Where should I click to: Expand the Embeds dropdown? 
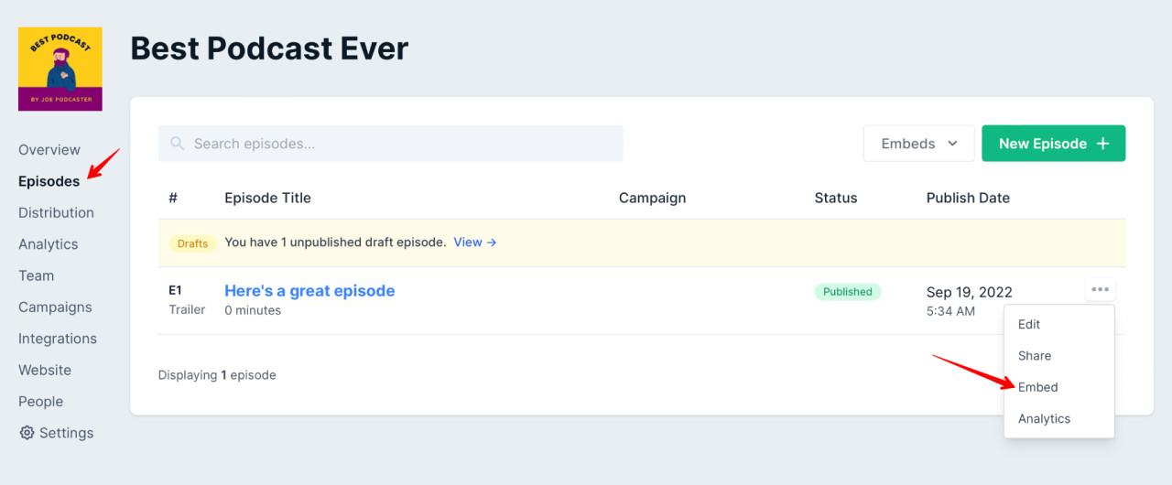918,144
